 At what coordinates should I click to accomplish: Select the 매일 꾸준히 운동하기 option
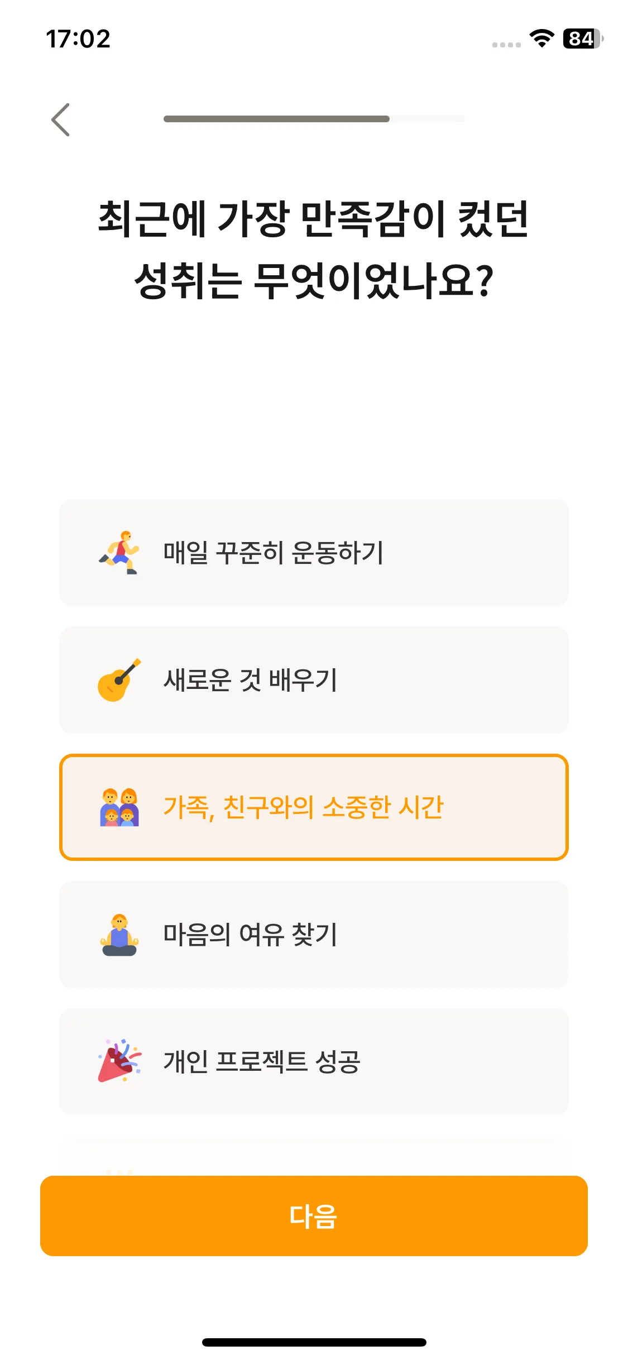[314, 553]
